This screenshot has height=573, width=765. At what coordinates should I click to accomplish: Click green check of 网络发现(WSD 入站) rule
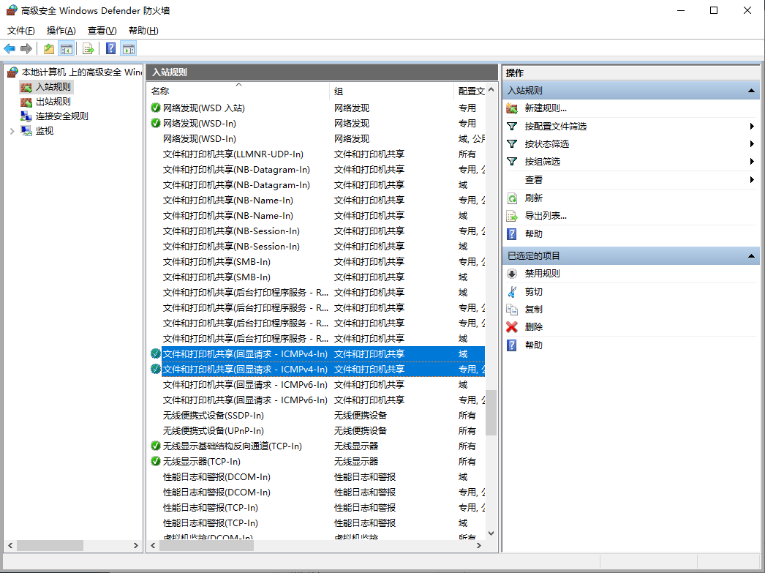click(x=156, y=108)
